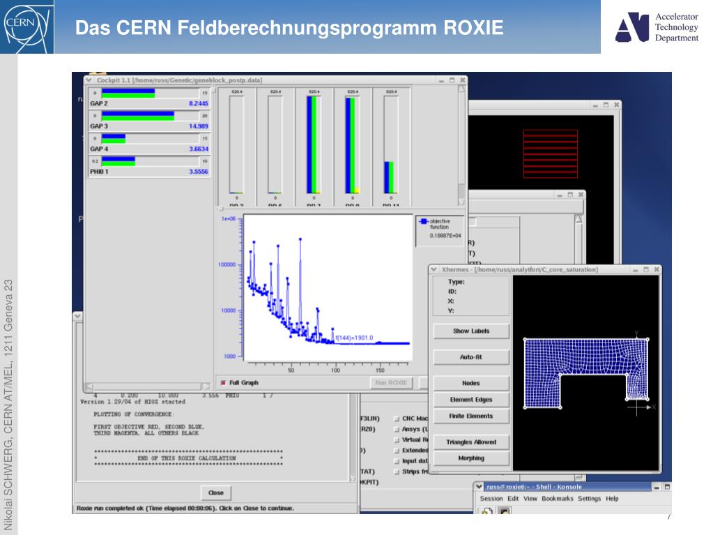Click the Cockpit bar chart vertical scrollbar
Viewport: 713px width, 535px height.
[461, 145]
